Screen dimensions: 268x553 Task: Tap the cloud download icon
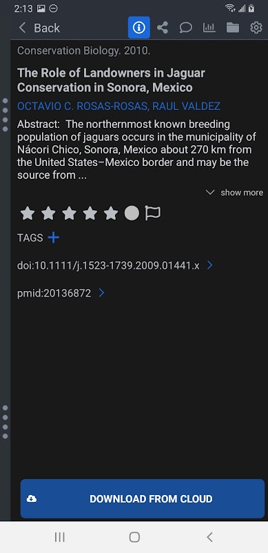[32, 498]
